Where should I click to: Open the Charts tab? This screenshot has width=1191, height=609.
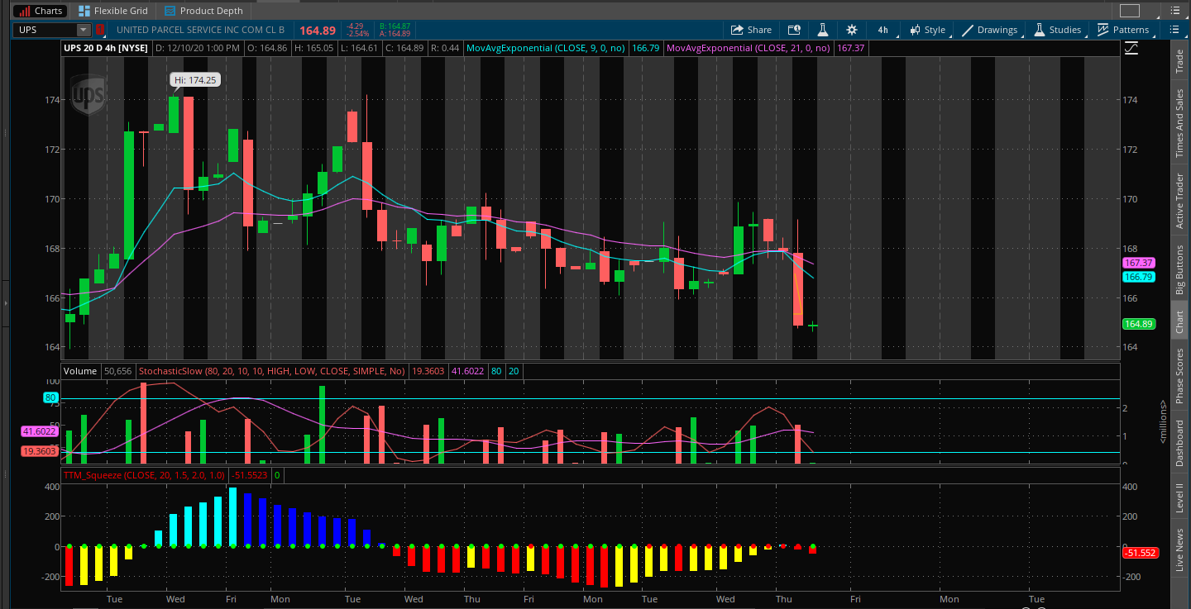[x=41, y=11]
